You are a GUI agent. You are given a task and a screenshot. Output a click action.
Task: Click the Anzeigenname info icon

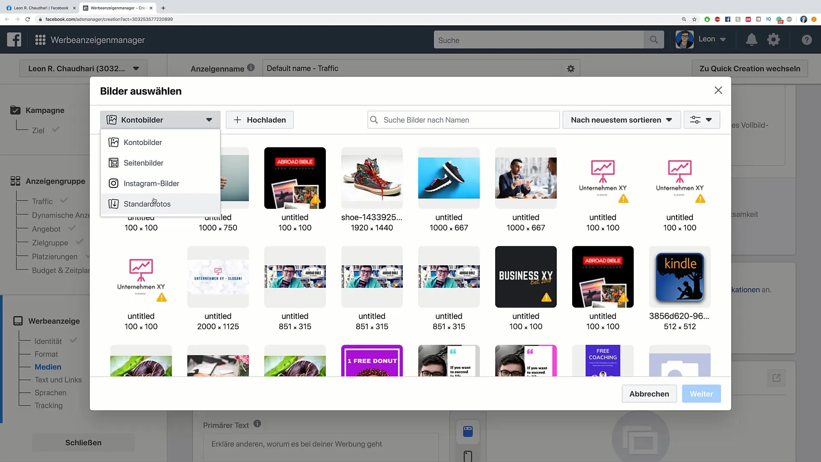tap(251, 68)
